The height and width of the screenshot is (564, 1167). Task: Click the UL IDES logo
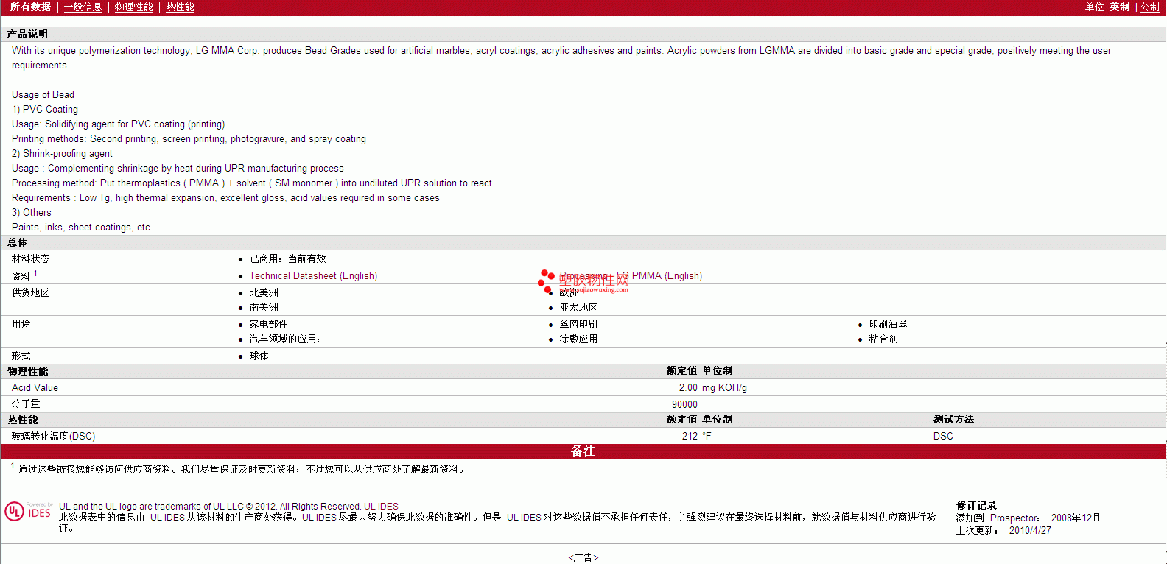(29, 511)
